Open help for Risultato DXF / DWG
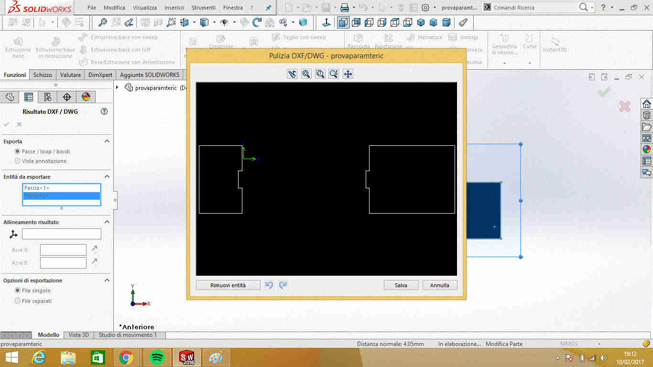The image size is (653, 367). click(x=104, y=111)
